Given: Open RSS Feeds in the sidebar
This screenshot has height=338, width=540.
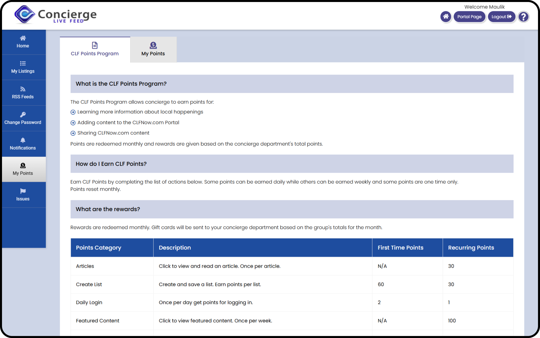Looking at the screenshot, I should (x=23, y=93).
